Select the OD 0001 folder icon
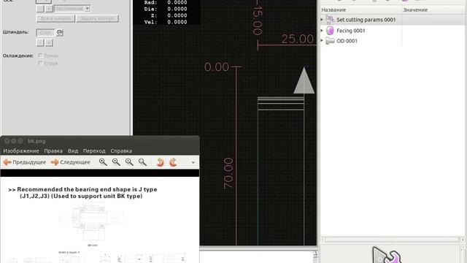 point(330,41)
